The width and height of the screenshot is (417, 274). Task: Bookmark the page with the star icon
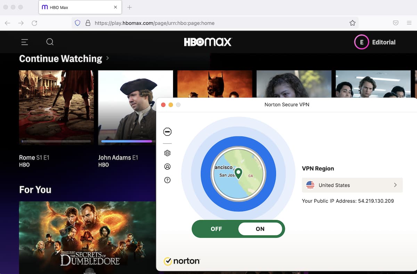tap(352, 23)
